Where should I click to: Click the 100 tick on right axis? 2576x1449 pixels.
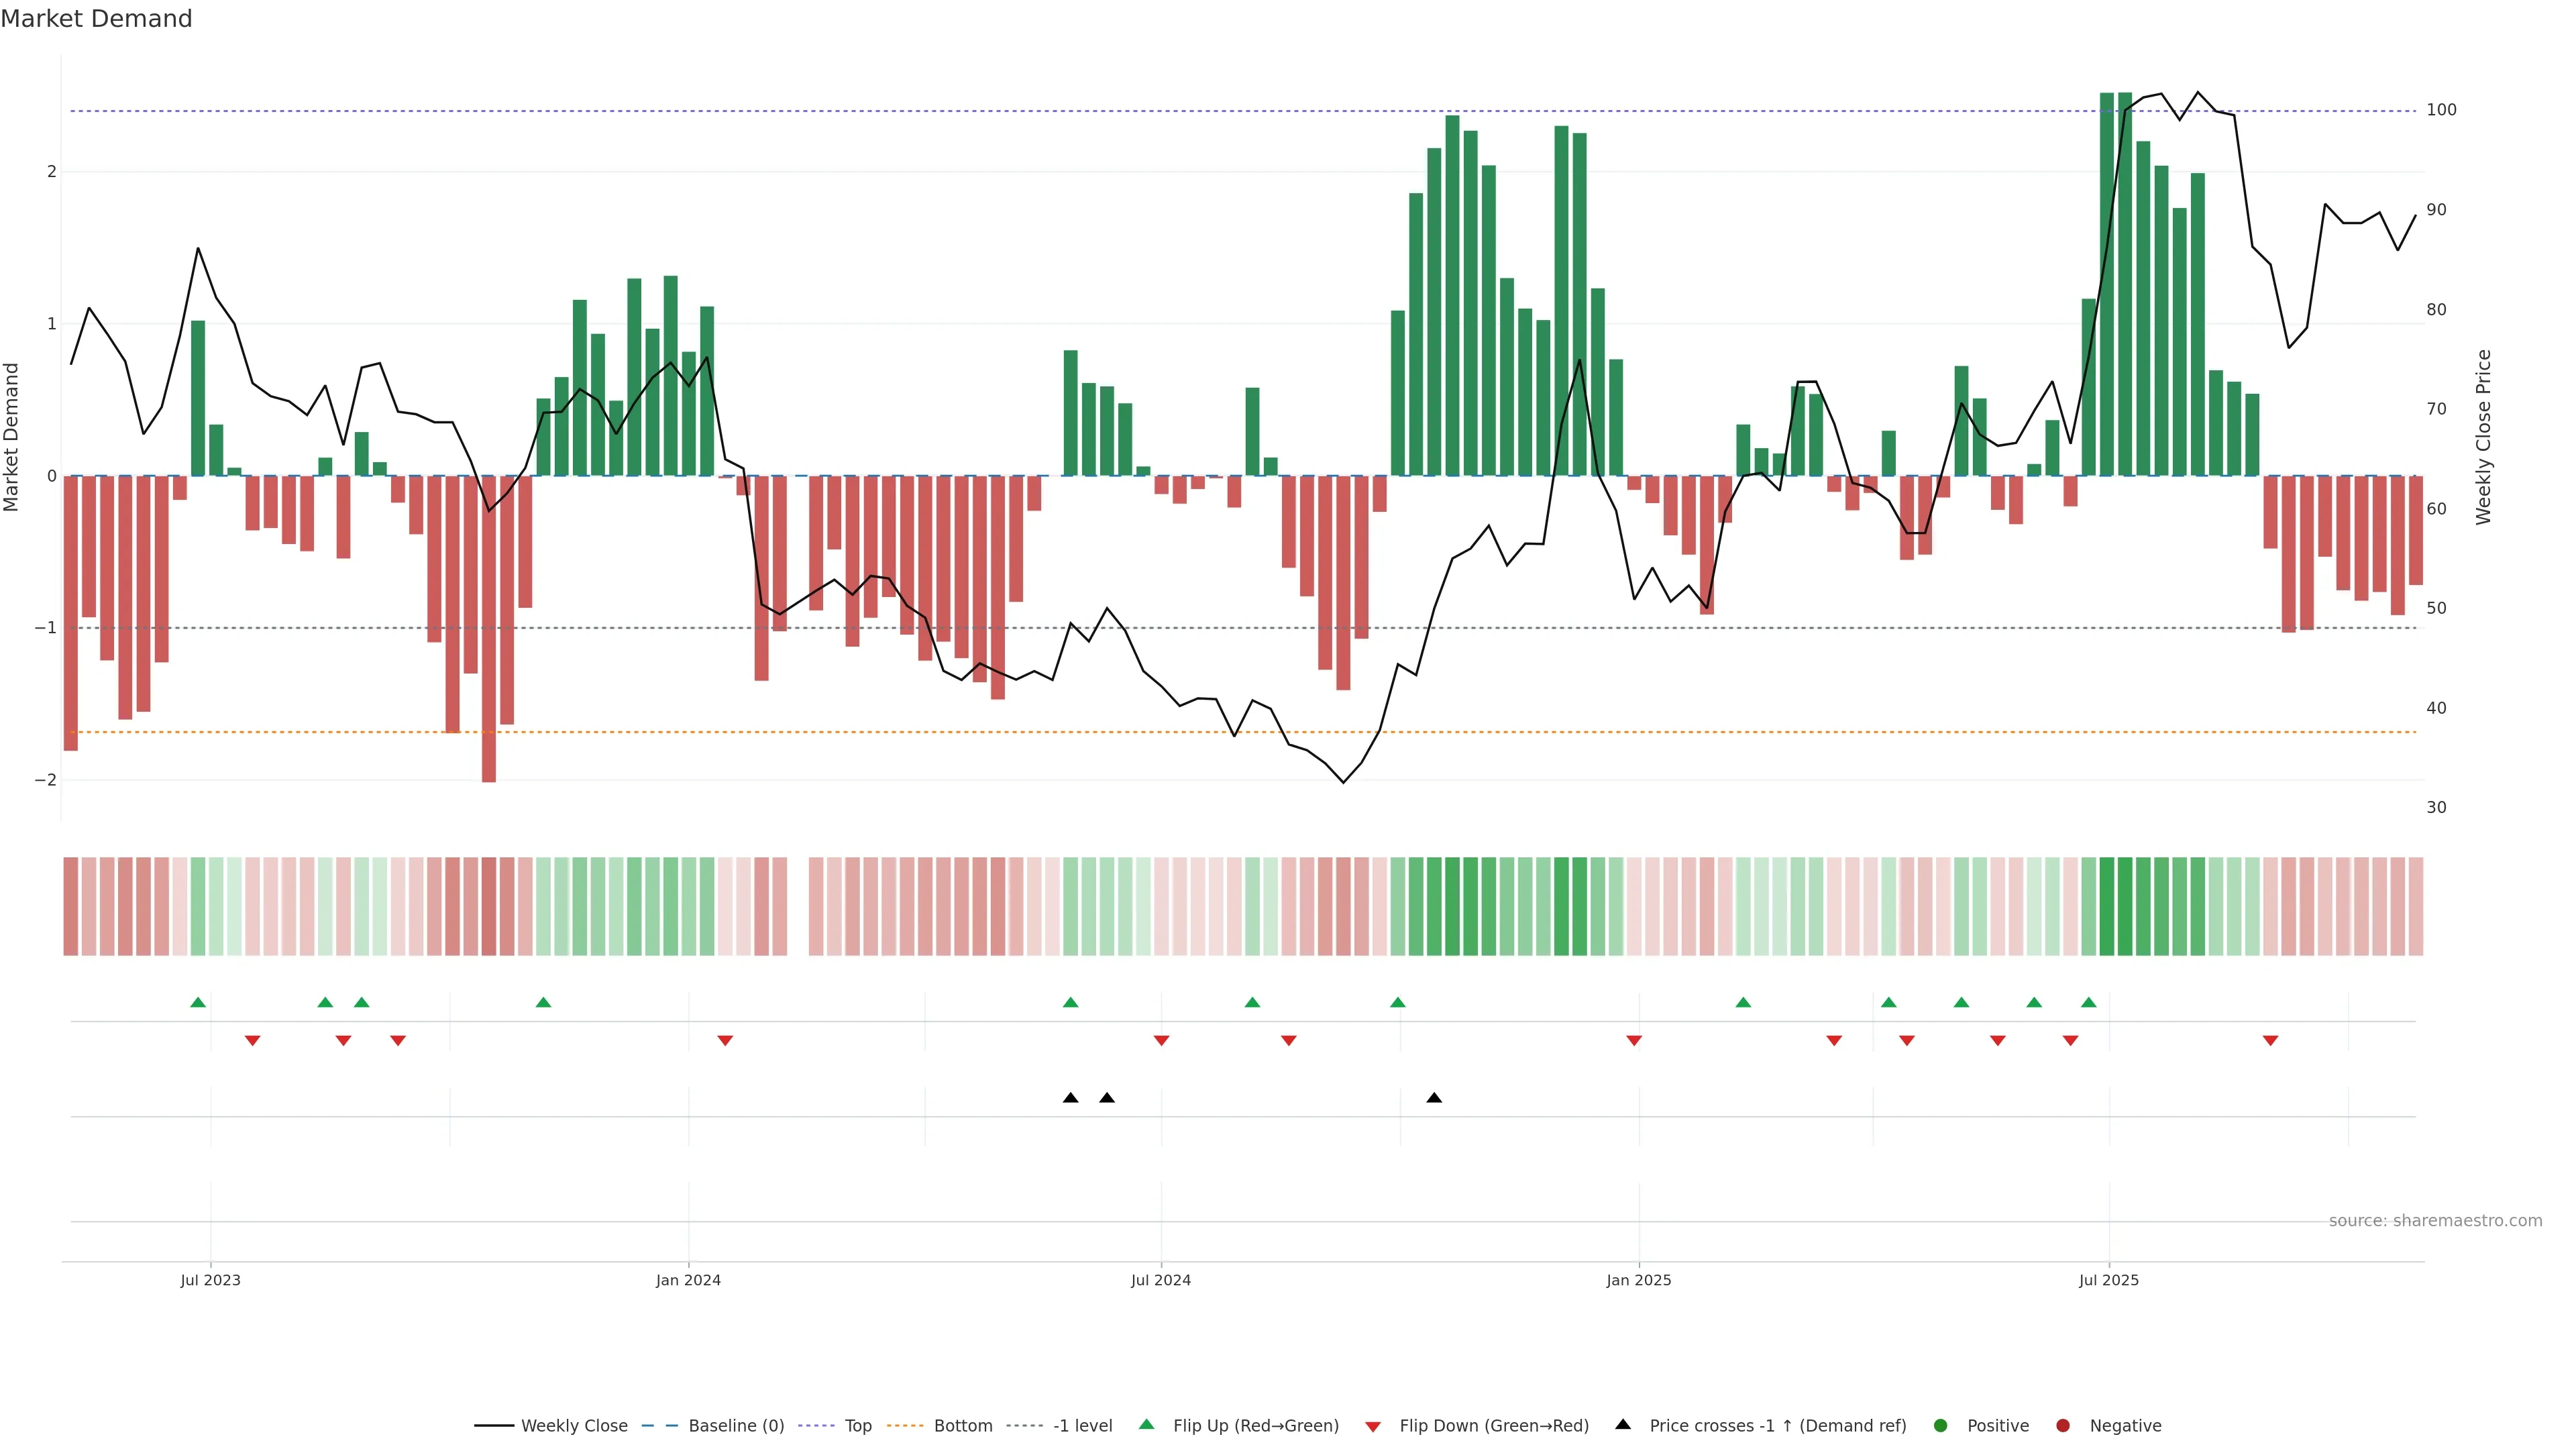tap(2441, 110)
